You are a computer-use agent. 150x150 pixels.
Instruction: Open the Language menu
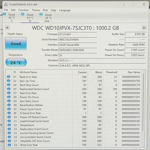point(65,10)
